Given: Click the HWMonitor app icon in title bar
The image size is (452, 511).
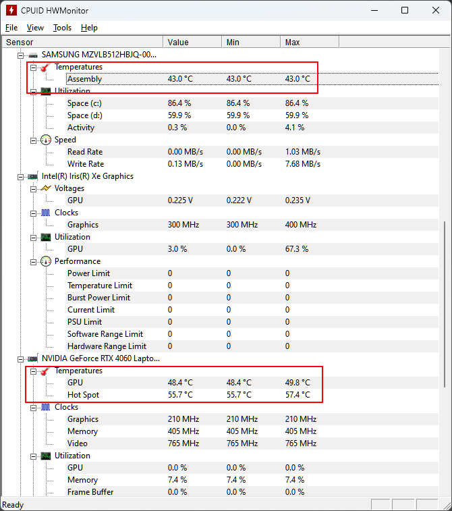Looking at the screenshot, I should click(10, 10).
